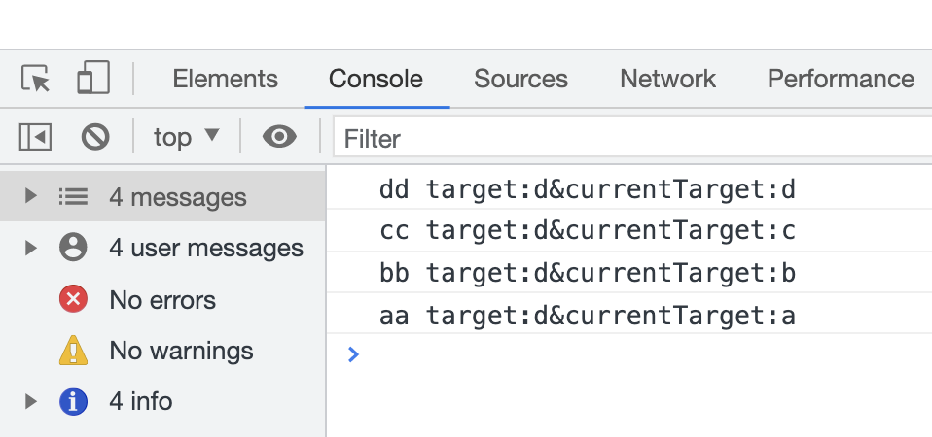The image size is (932, 437).
Task: Open the Performance tab
Action: pos(841,79)
